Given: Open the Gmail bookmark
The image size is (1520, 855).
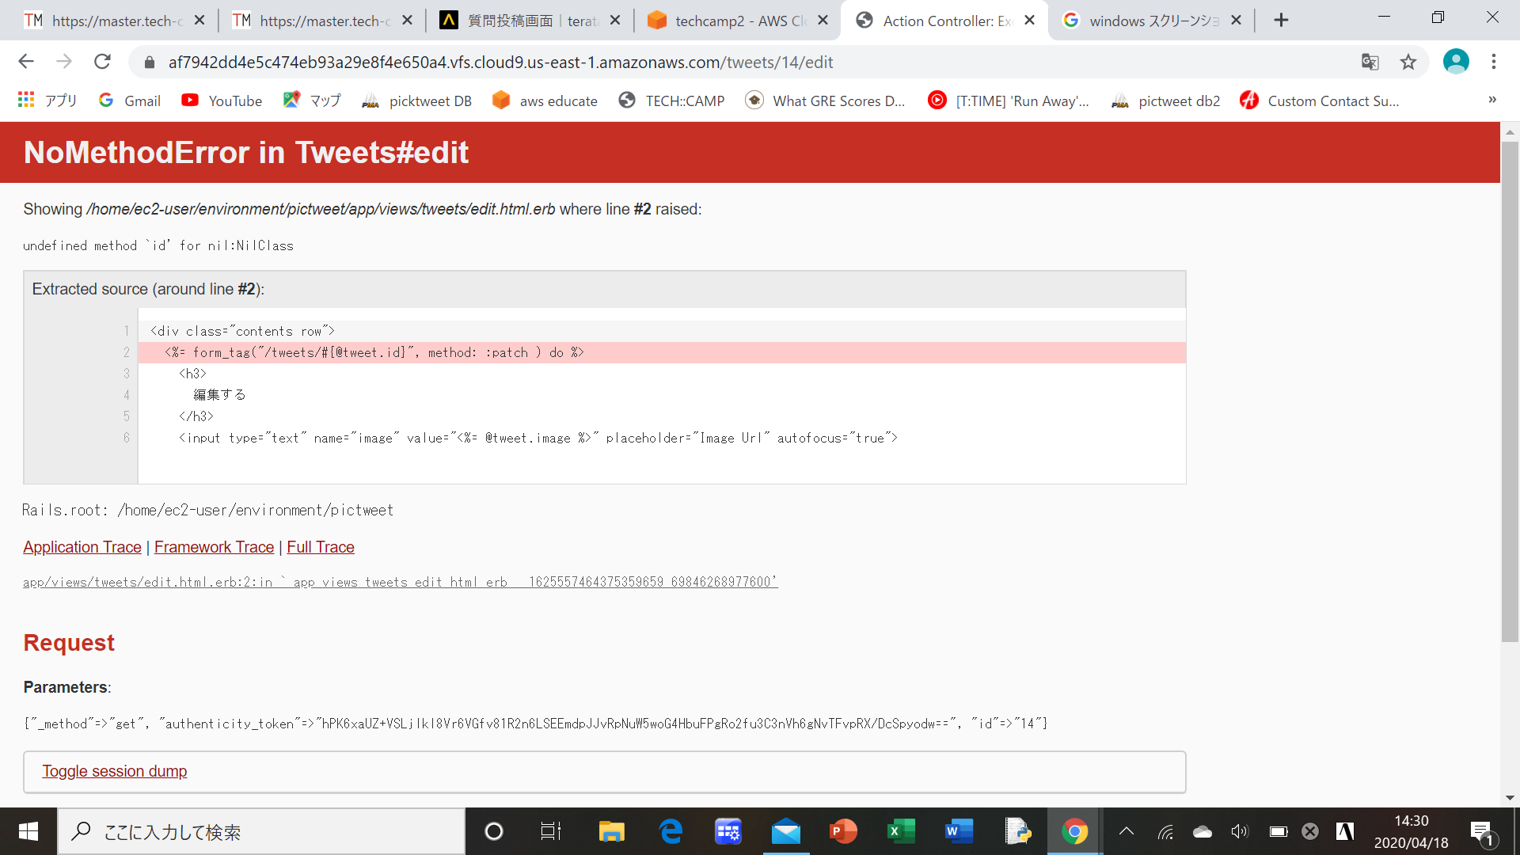Looking at the screenshot, I should (129, 101).
